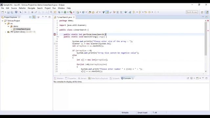Toggle Link with Editor in Project Explorer
Screen dimensions: 210x118
[x=34, y=17]
